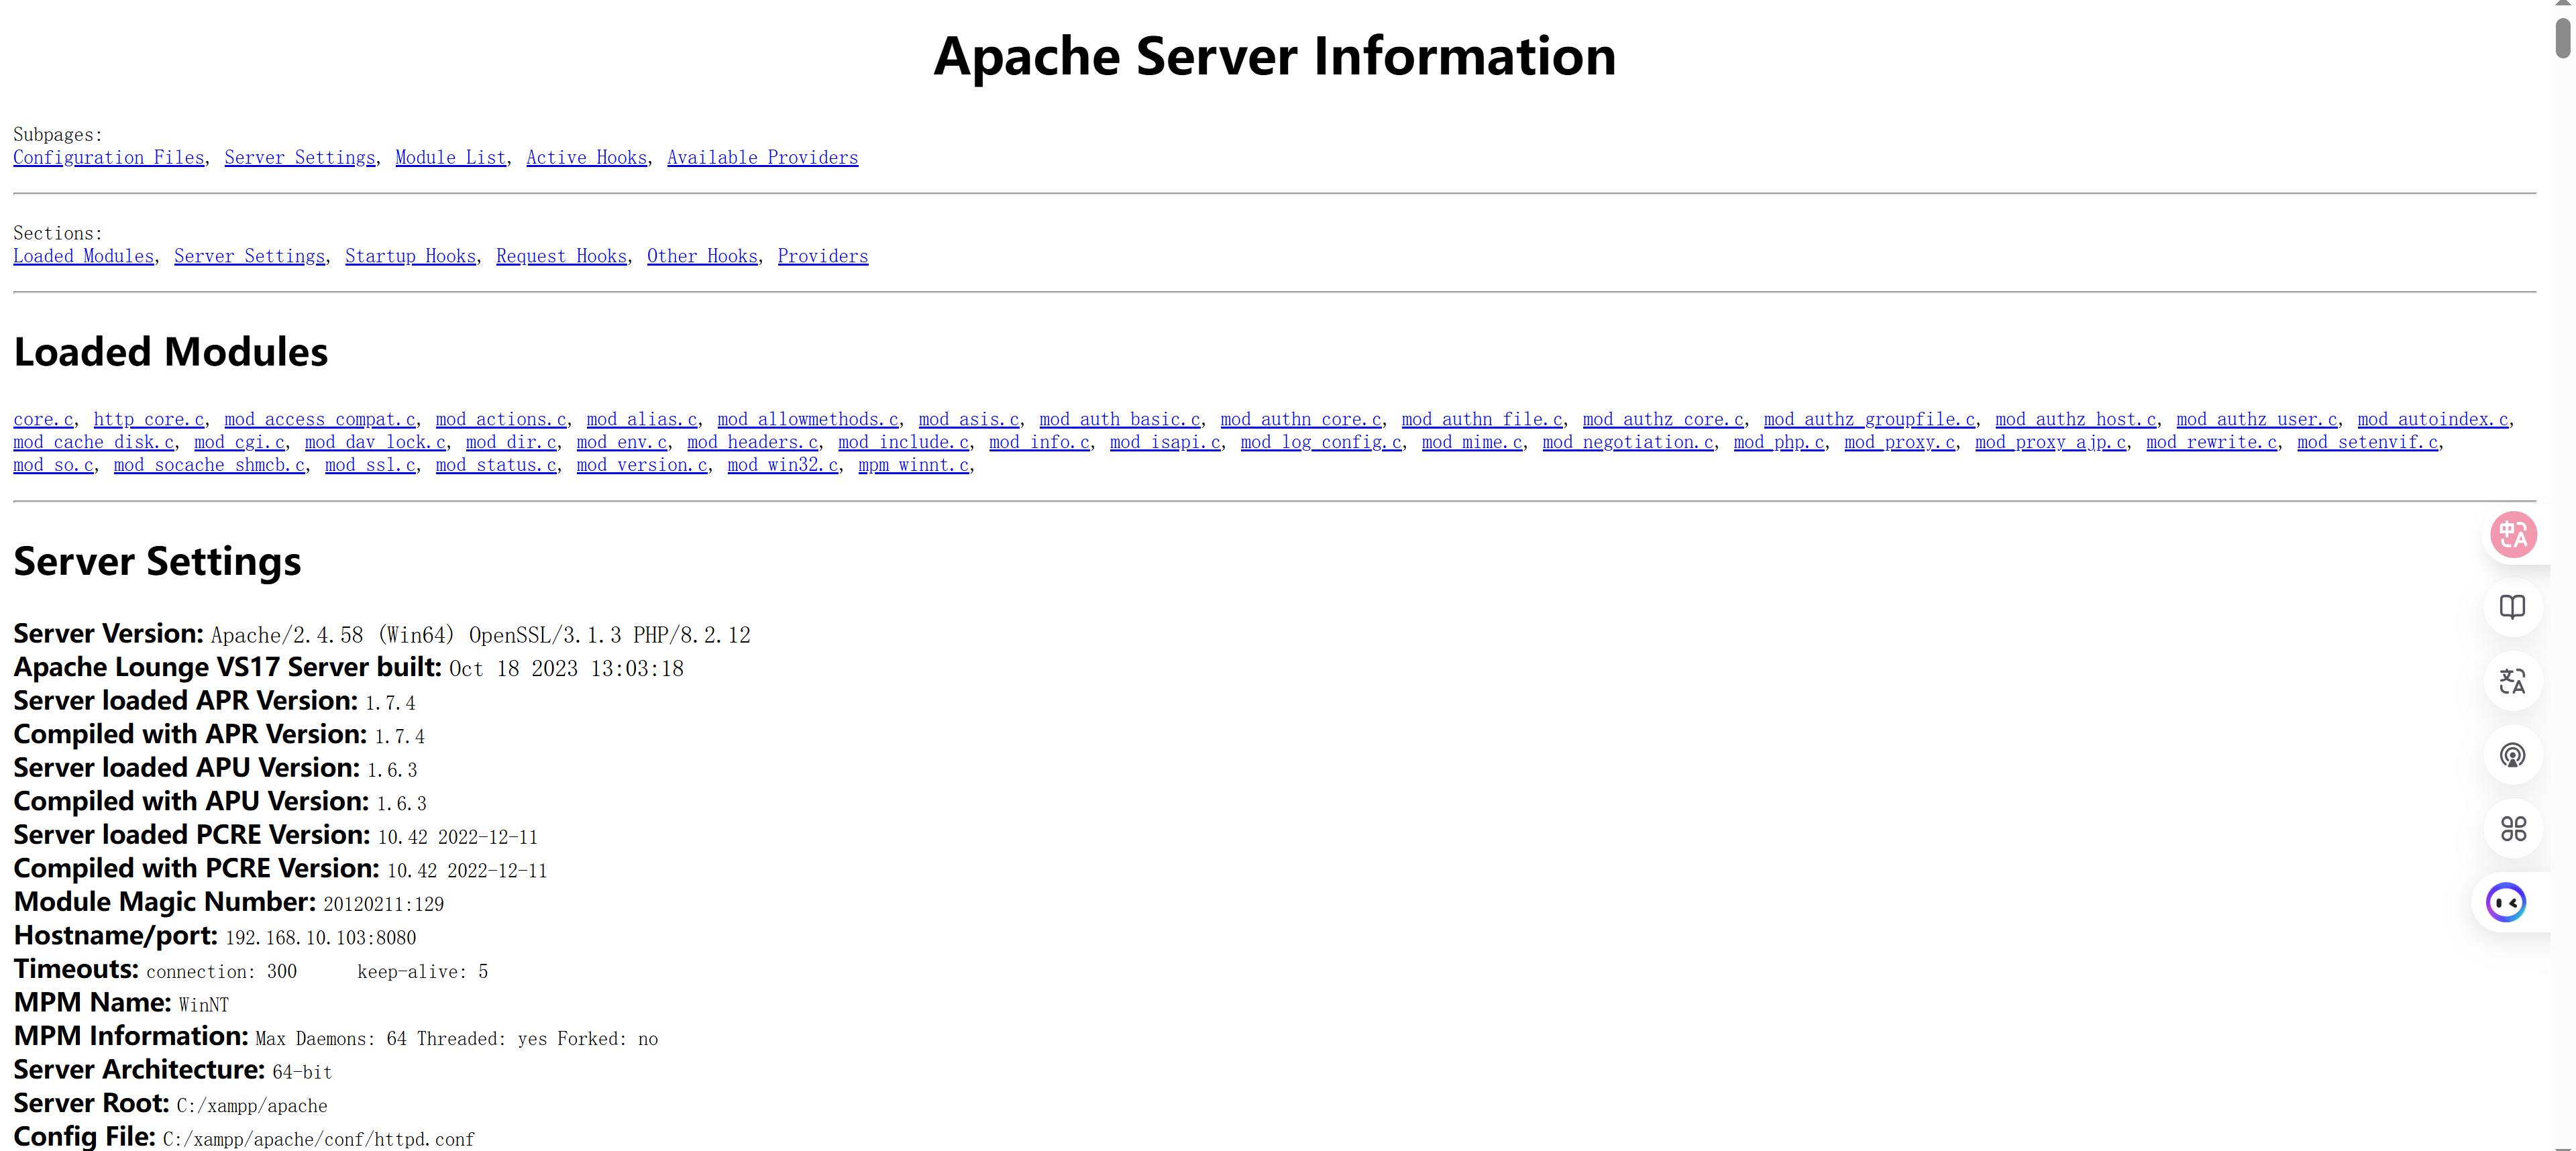The height and width of the screenshot is (1151, 2576).
Task: Open mod_status.c module link
Action: [496, 465]
